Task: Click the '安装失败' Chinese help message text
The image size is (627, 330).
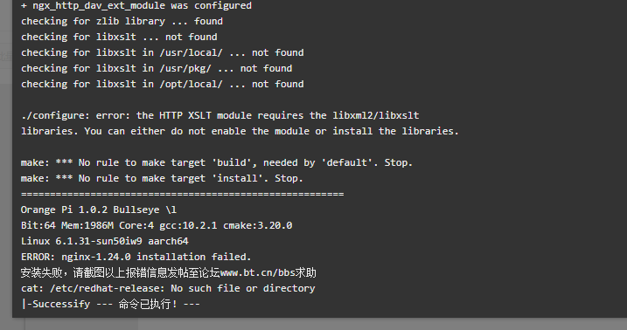Action: coord(169,272)
